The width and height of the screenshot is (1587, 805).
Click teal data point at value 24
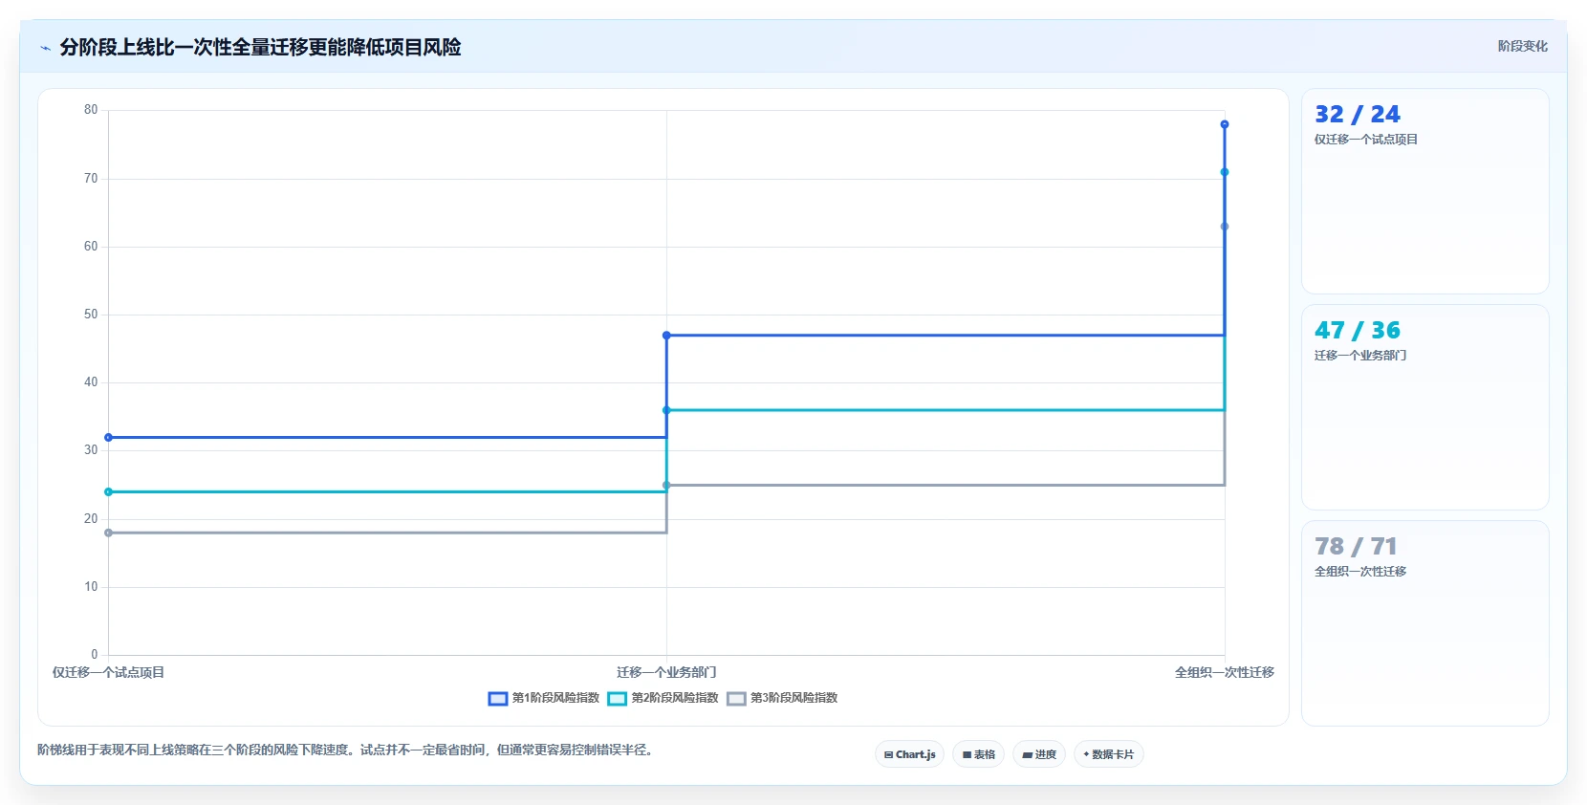[108, 492]
